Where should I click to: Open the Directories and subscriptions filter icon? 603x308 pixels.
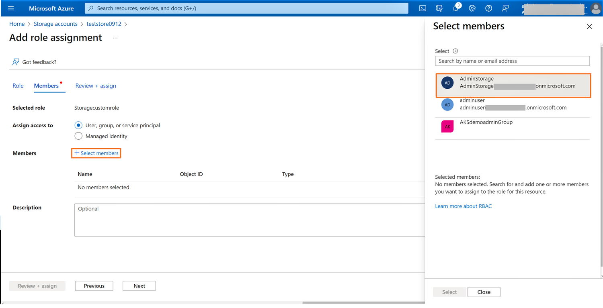[x=439, y=8]
